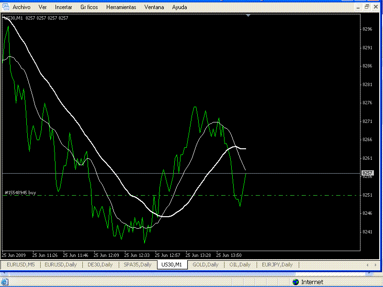The image size is (383, 287).
Task: Click the status bar page icon
Action: click(5, 282)
